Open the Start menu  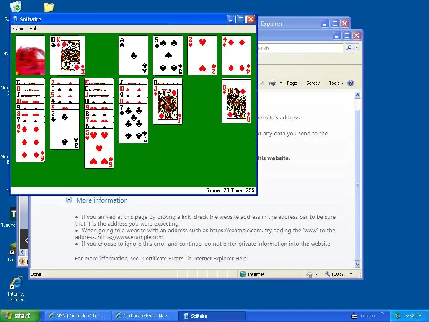(20, 316)
